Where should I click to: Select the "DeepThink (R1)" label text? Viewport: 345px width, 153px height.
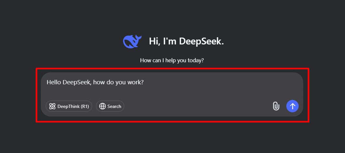tap(73, 106)
